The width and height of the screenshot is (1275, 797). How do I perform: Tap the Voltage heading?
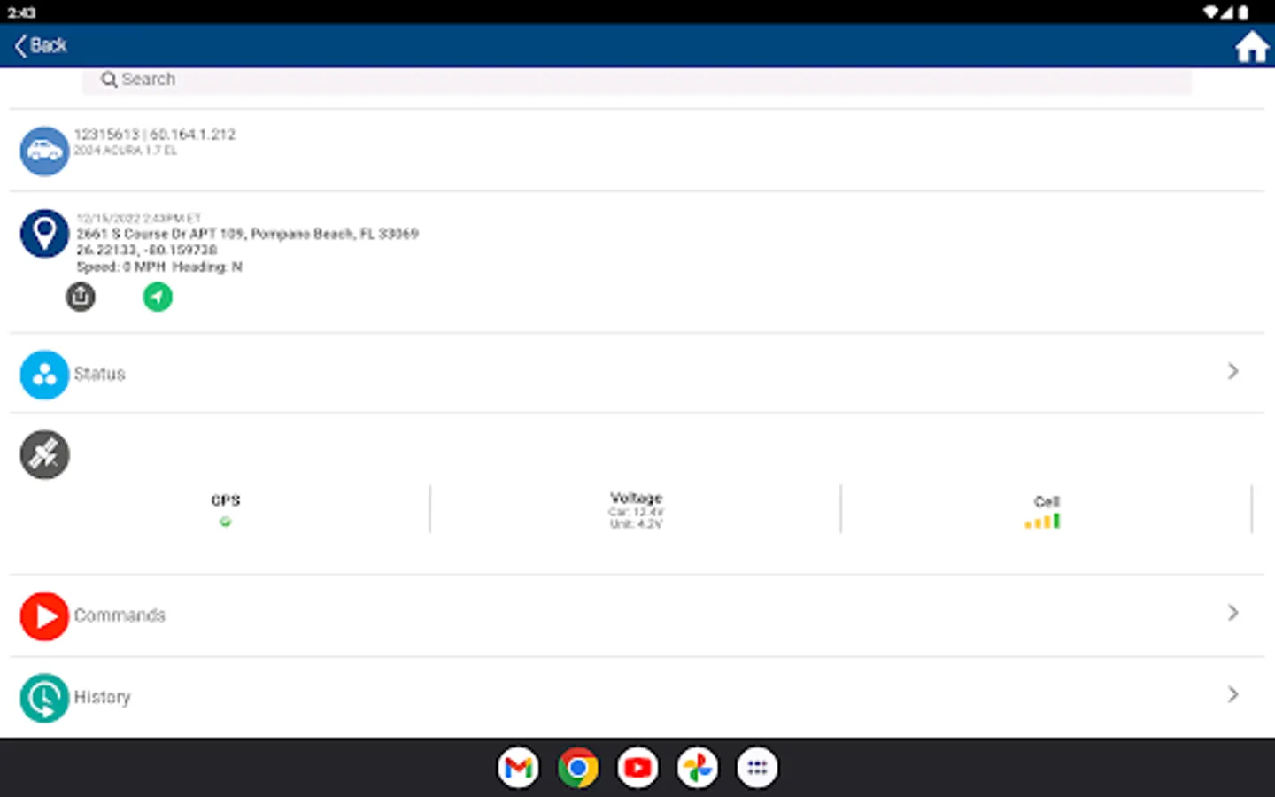click(636, 498)
